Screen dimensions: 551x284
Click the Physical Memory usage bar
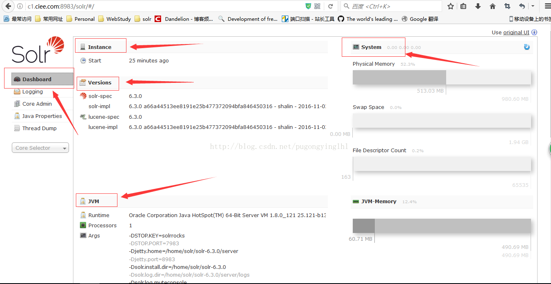coord(442,77)
